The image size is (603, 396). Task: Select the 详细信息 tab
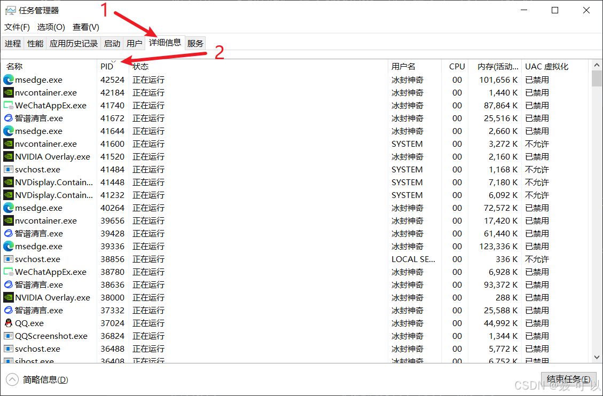tap(165, 43)
